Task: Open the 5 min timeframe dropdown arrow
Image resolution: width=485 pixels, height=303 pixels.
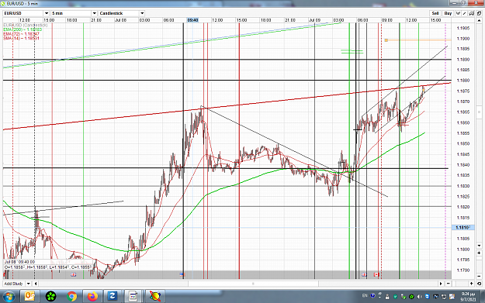Action: (95, 13)
